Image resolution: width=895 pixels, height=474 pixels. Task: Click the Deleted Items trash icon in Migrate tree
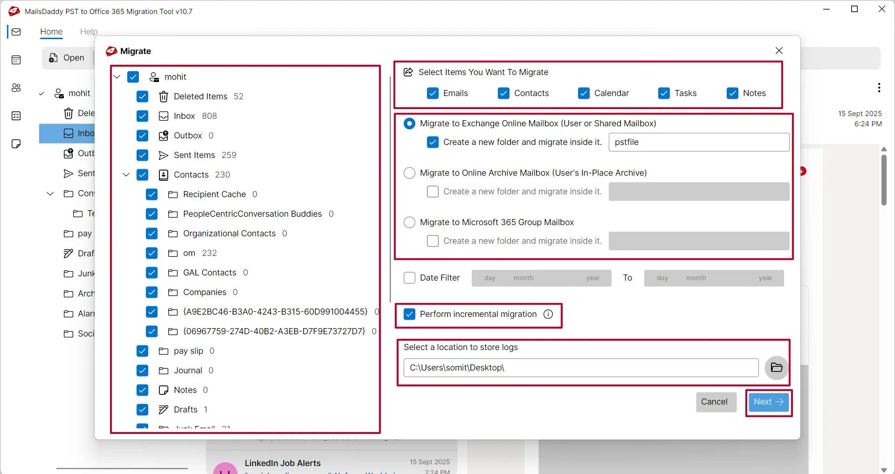click(x=164, y=96)
